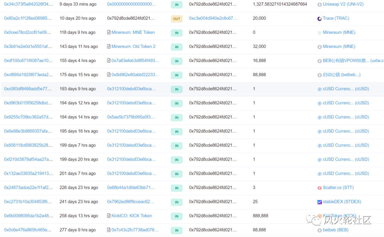The width and height of the screenshot is (384, 237).
Task: Open transaction hash 0x6e98e3b9869357afa
Action: (x=28, y=131)
